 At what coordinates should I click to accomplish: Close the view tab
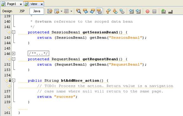click(42, 4)
